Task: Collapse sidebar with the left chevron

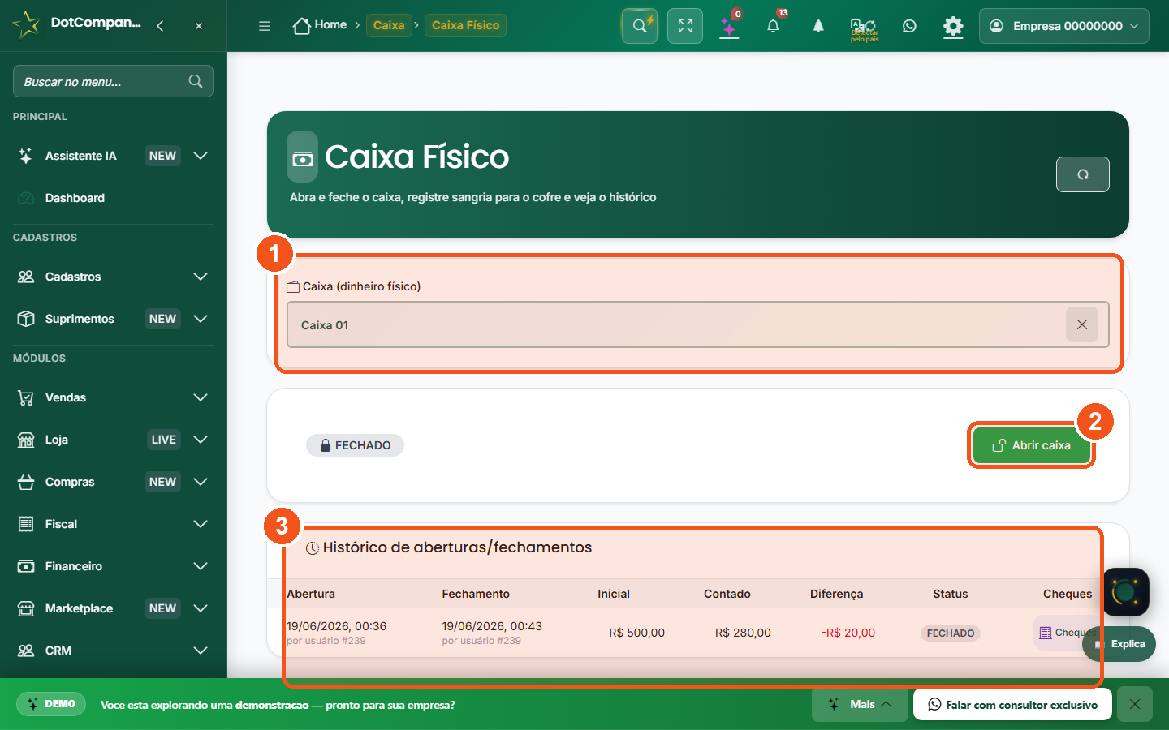Action: click(160, 26)
